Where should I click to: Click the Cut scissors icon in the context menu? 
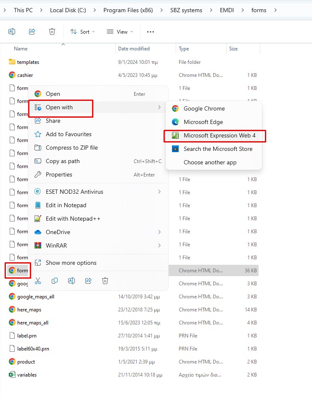38,281
